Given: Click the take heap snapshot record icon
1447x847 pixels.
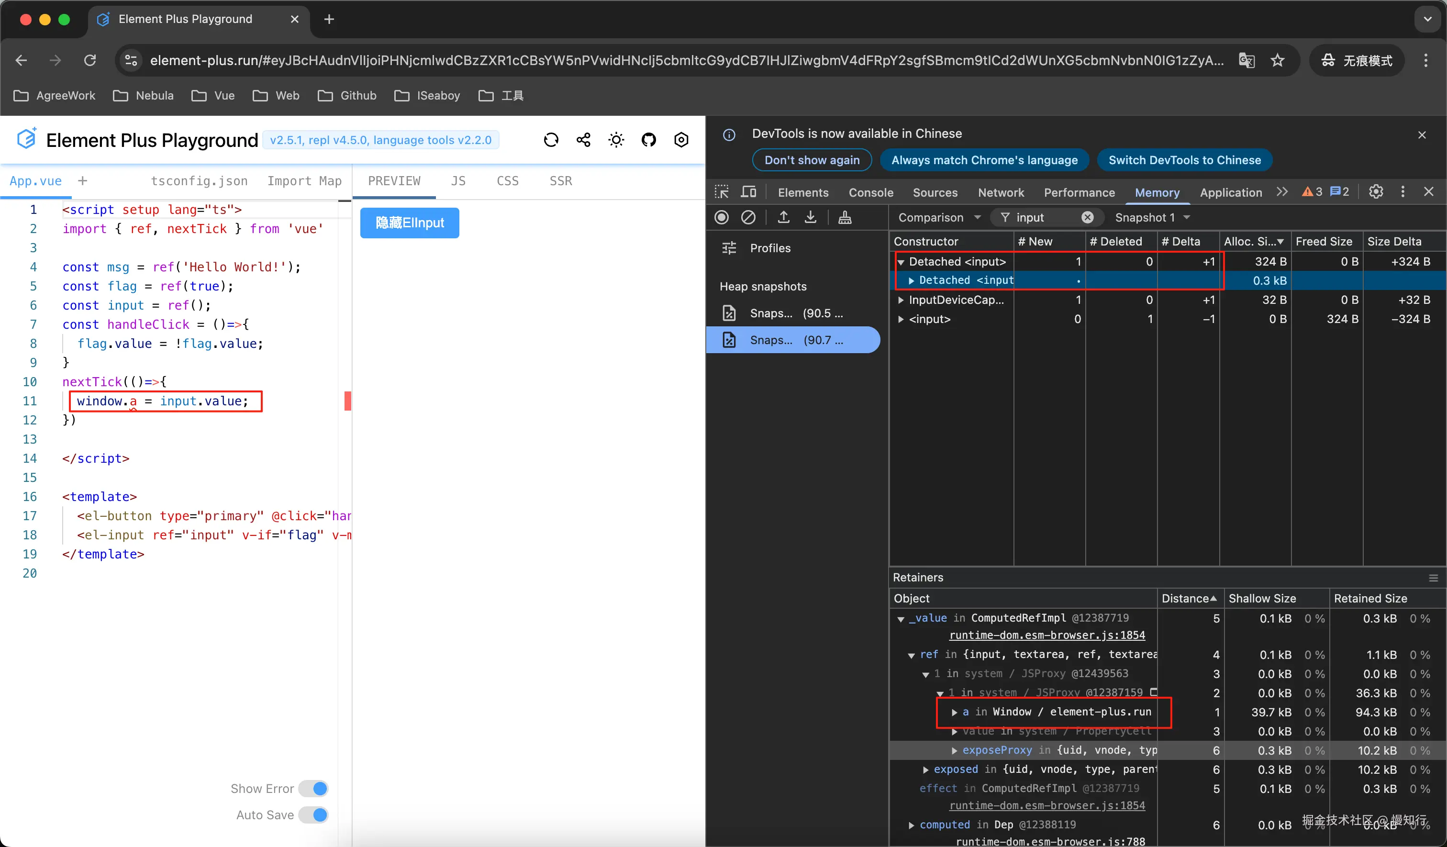Looking at the screenshot, I should [722, 217].
